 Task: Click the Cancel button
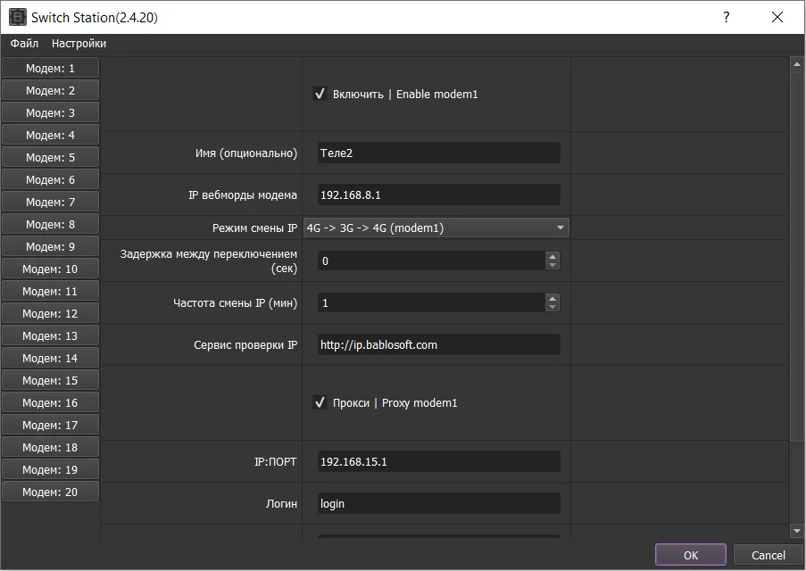coord(768,555)
